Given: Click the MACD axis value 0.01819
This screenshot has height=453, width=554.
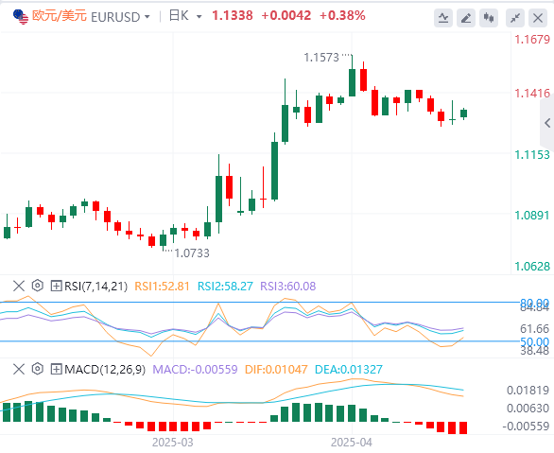Looking at the screenshot, I should [528, 391].
